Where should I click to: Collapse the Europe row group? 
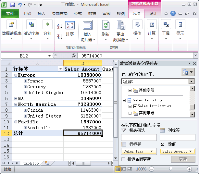tap(16, 75)
